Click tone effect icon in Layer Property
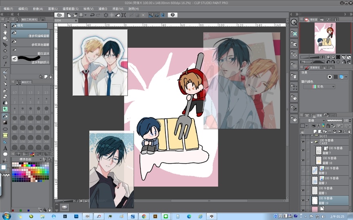The height and width of the screenshot is (220, 353). pos(336,77)
